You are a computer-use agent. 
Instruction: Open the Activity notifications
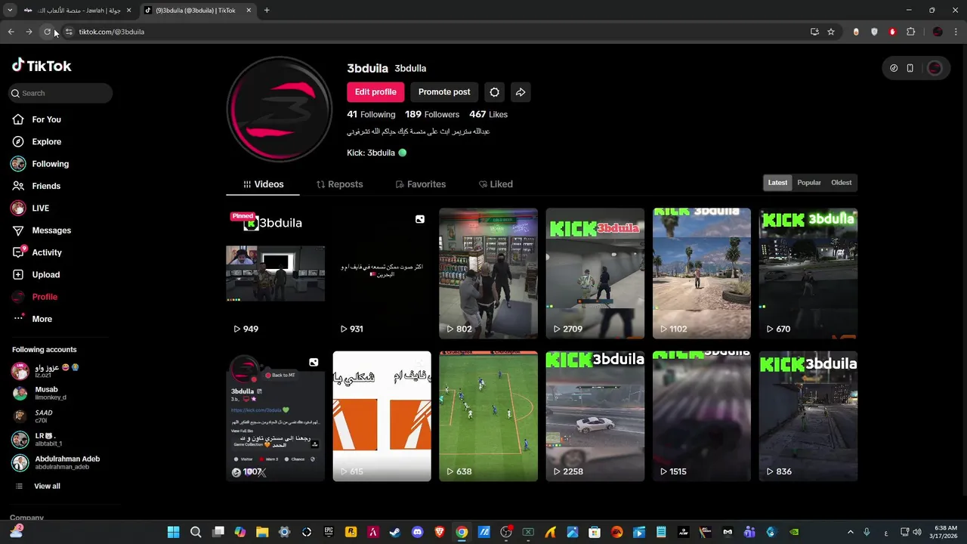coord(37,252)
